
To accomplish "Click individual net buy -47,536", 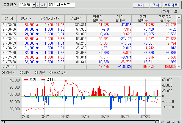I will 126,25.
